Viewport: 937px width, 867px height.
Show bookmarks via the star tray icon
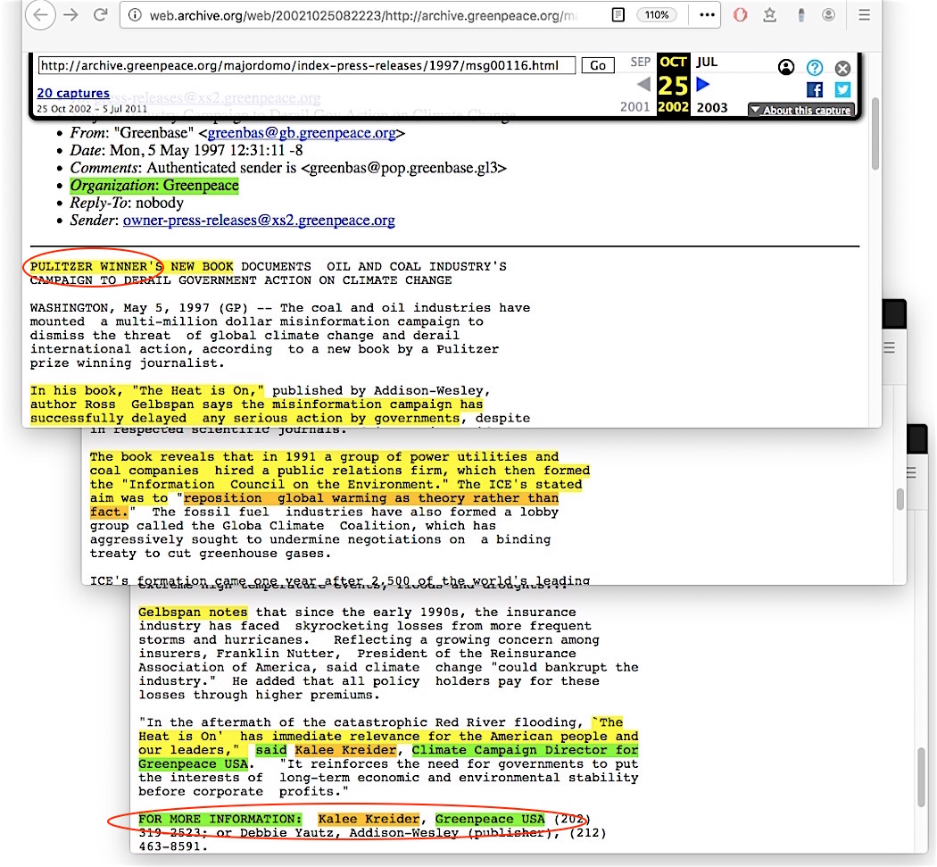770,15
